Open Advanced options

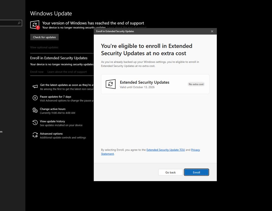pos(51,134)
